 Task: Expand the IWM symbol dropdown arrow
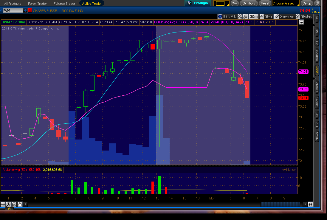tap(25, 10)
